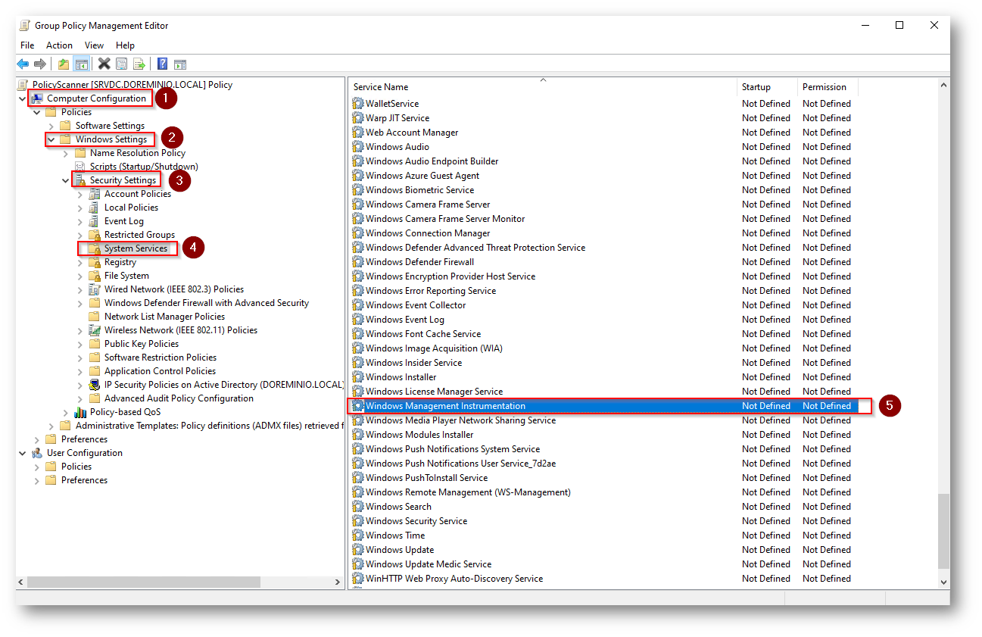Expand the Account Policies node
The height and width of the screenshot is (637, 982).
(79, 194)
